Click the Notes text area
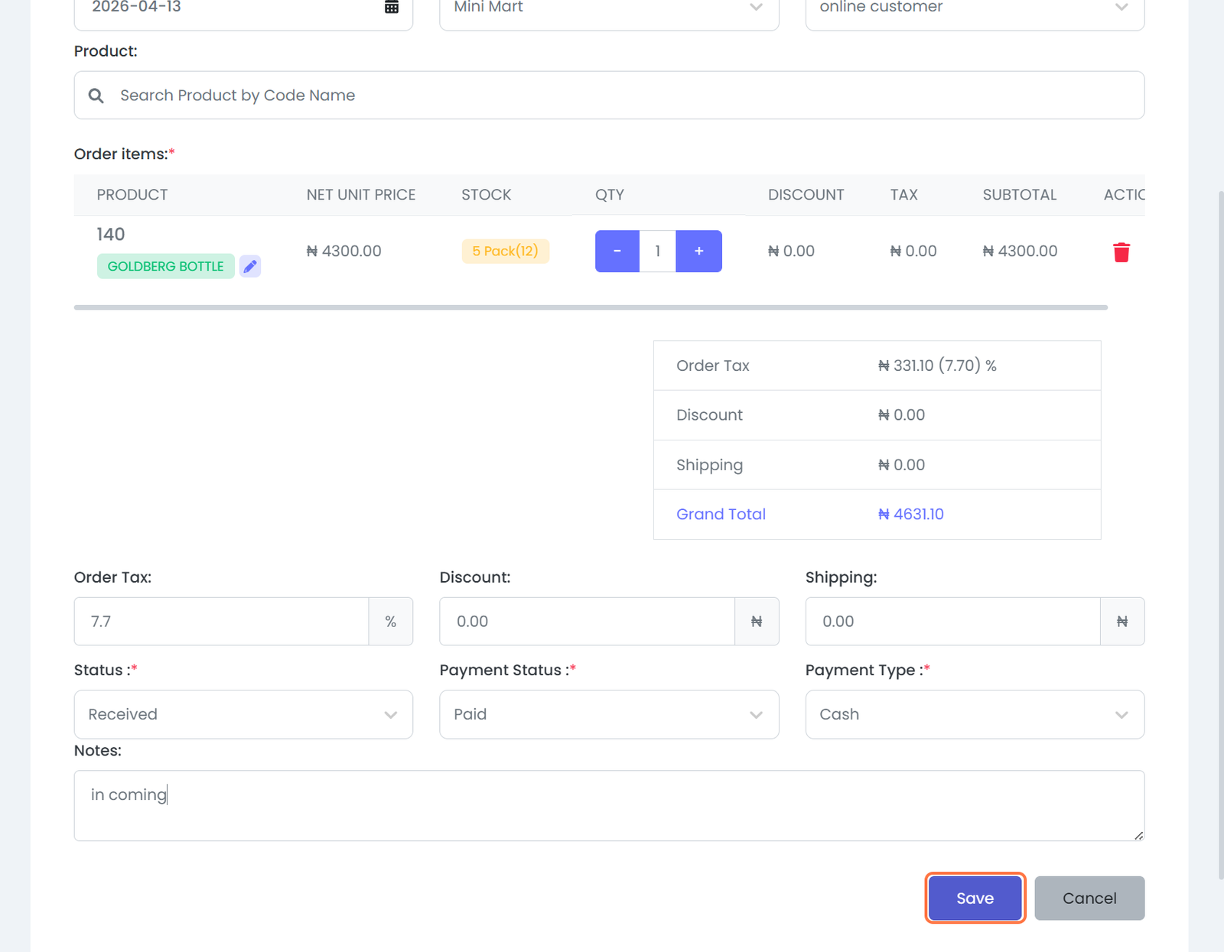The height and width of the screenshot is (952, 1224). 608,805
